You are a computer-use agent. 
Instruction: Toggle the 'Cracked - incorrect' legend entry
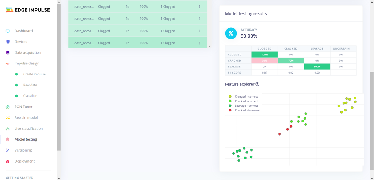tap(247, 110)
